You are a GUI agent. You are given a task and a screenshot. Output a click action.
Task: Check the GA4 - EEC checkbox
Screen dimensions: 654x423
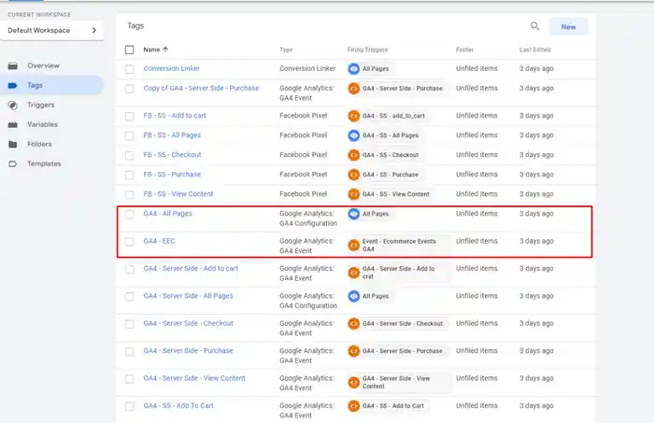click(129, 242)
